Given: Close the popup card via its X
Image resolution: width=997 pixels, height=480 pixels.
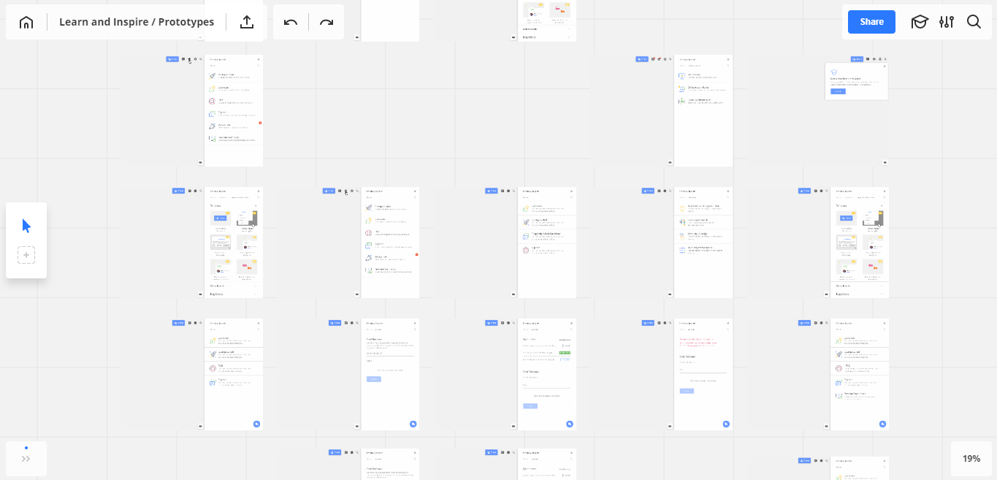Looking at the screenshot, I should (x=885, y=66).
